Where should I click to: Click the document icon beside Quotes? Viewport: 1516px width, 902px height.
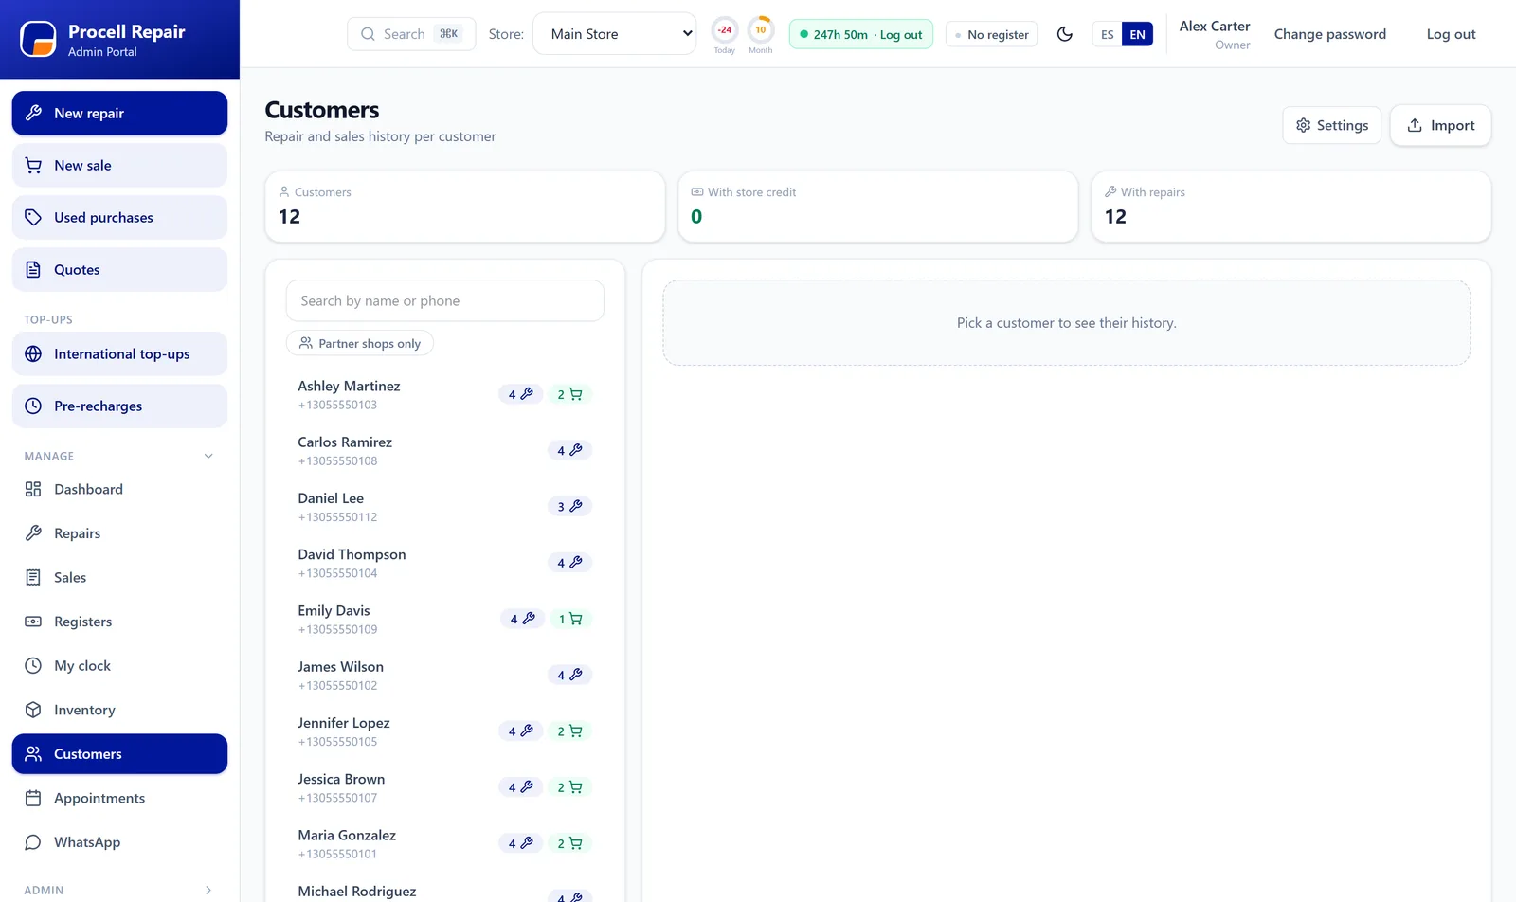click(33, 269)
